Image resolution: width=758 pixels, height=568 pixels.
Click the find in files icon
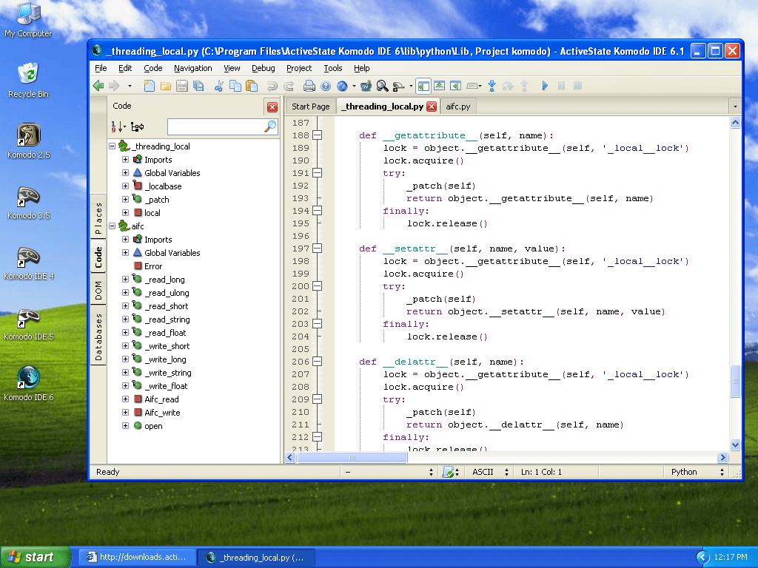coord(398,86)
